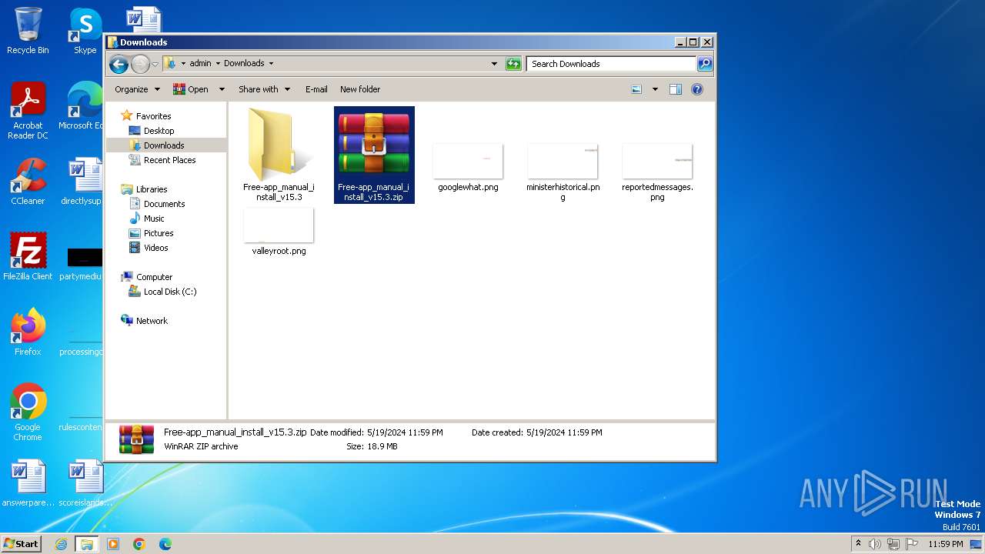Select Favorites in navigation pane
The width and height of the screenshot is (985, 554).
click(153, 116)
